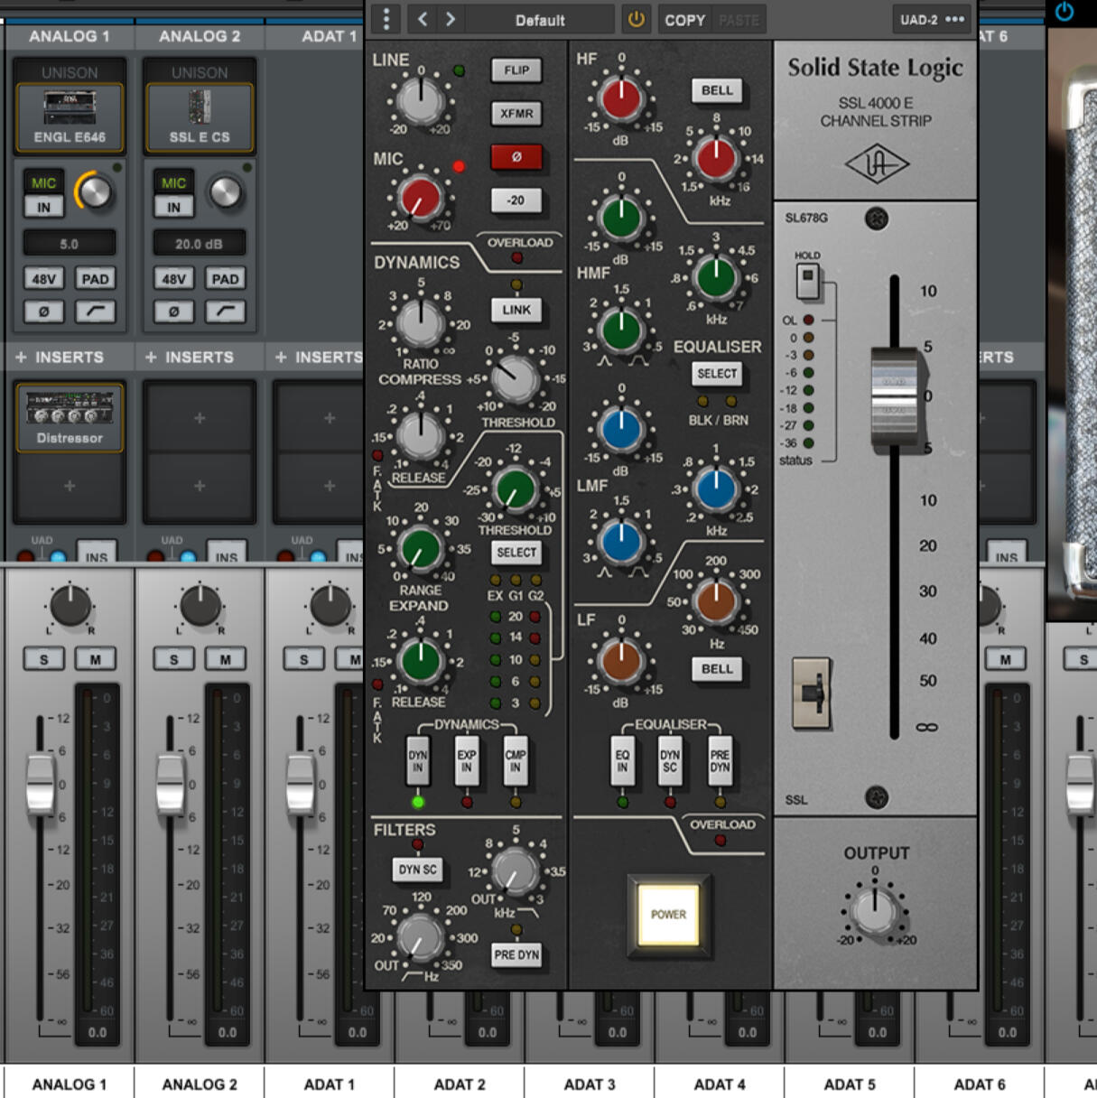Toggle the low-cut filter icon on ANALOG 2
Viewport: 1097px width, 1098px height.
tap(225, 312)
